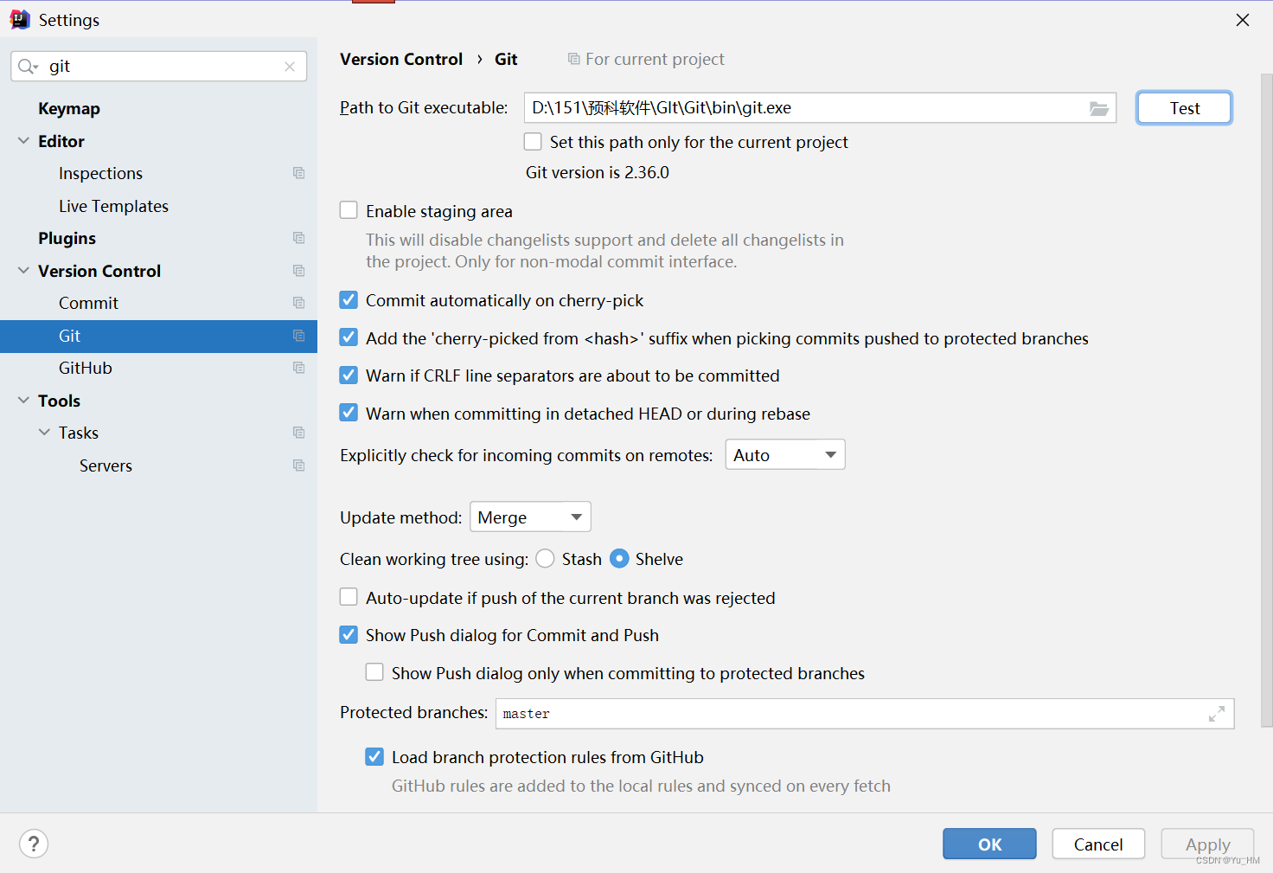Viewport: 1273px width, 873px height.
Task: Open the help question mark button
Action: tap(34, 844)
